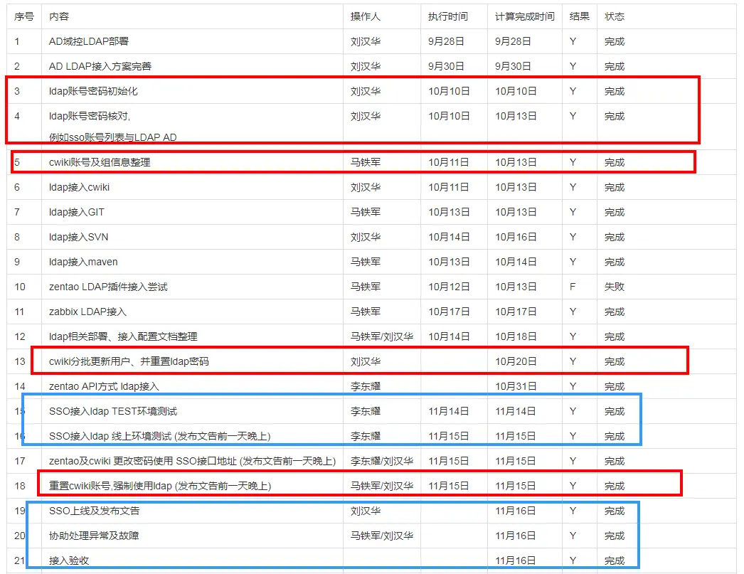744x574 pixels.
Task: Click operator '马铁军/刘汉华' in row 12
Action: coord(382,337)
